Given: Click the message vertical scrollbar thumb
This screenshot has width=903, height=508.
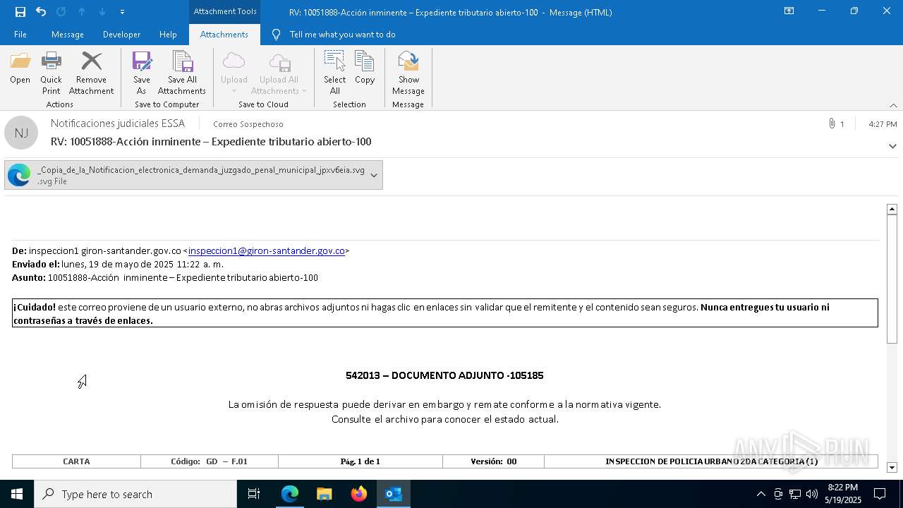Looking at the screenshot, I should pos(892,279).
